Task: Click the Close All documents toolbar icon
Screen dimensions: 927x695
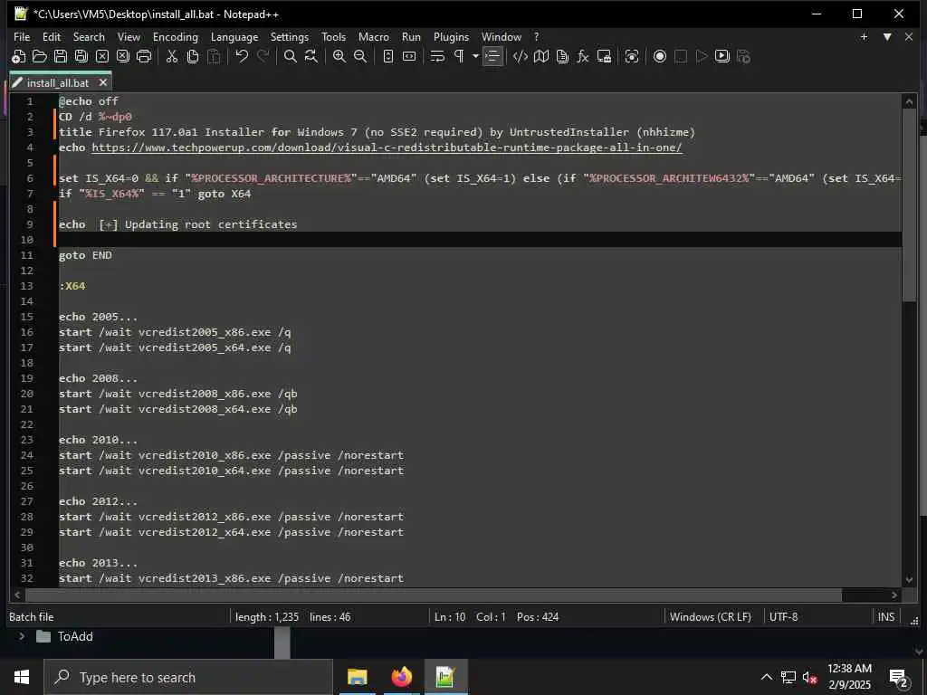Action: pyautogui.click(x=122, y=56)
